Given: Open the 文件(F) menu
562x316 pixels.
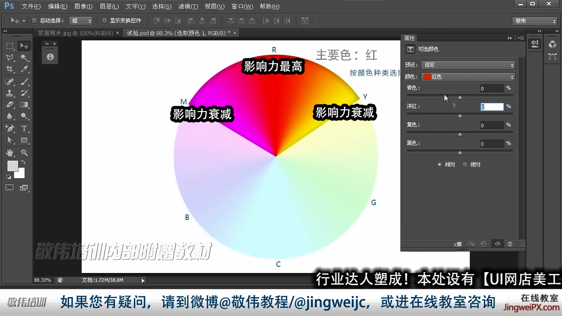Looking at the screenshot, I should [31, 7].
